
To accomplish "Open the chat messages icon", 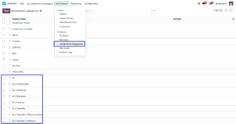I will point(204,3).
